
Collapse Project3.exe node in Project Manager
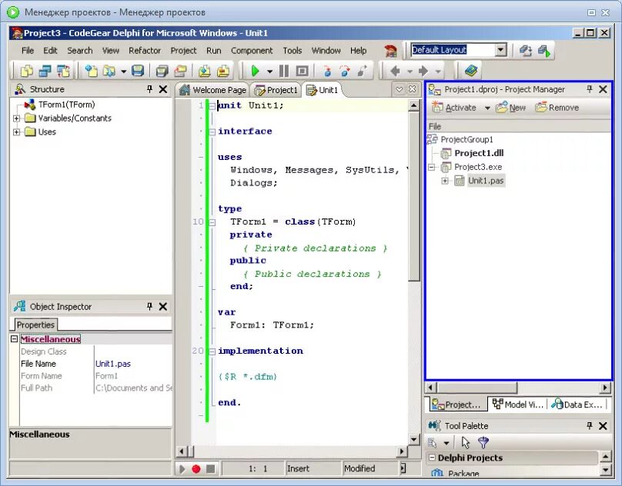[x=432, y=167]
